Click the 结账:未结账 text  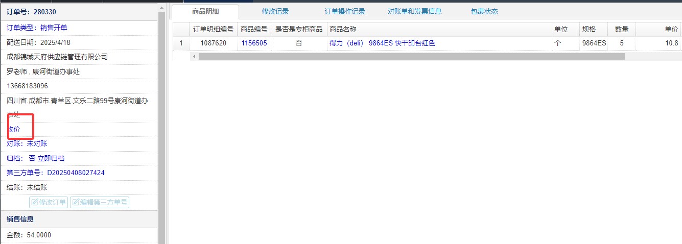click(x=27, y=187)
